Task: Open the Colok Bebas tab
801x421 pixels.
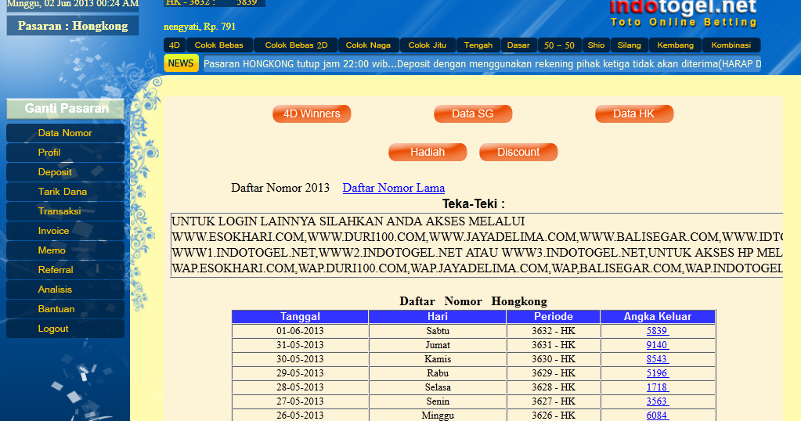Action: pos(219,45)
